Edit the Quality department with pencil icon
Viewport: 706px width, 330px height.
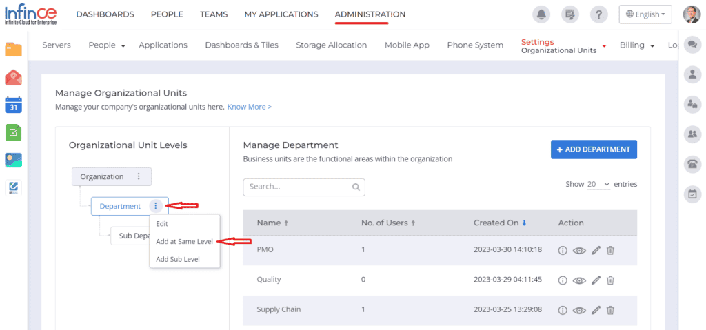pyautogui.click(x=596, y=280)
